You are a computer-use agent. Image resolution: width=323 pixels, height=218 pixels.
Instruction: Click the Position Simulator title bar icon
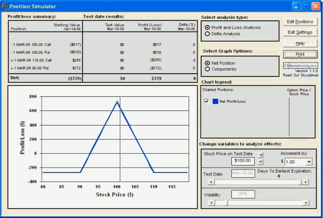tap(5, 6)
